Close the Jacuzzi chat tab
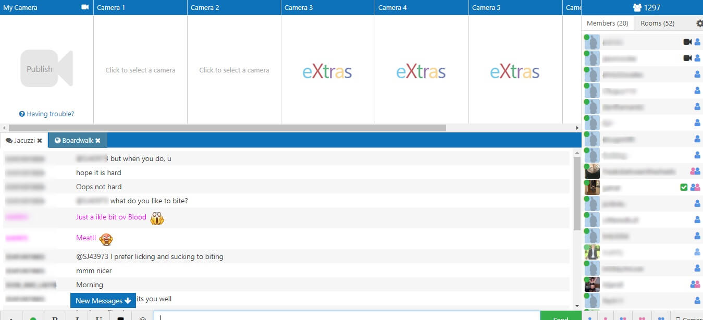 tap(40, 141)
